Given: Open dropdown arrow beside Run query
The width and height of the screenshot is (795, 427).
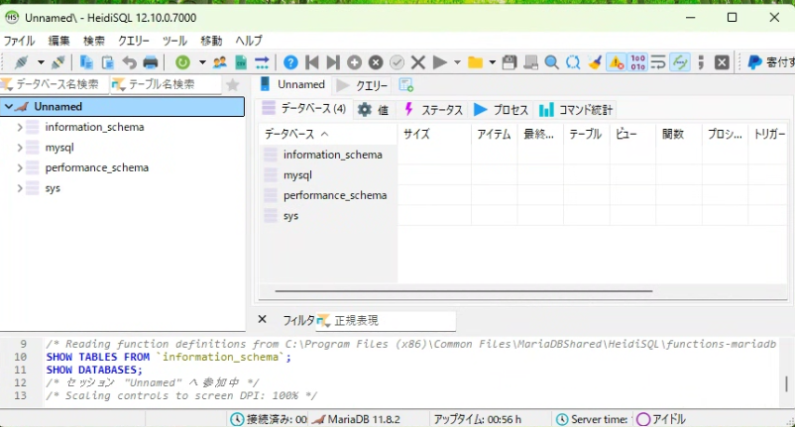Looking at the screenshot, I should click(x=457, y=62).
